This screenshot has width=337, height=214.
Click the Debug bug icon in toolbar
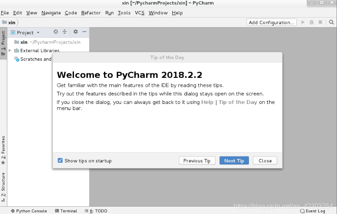311,22
